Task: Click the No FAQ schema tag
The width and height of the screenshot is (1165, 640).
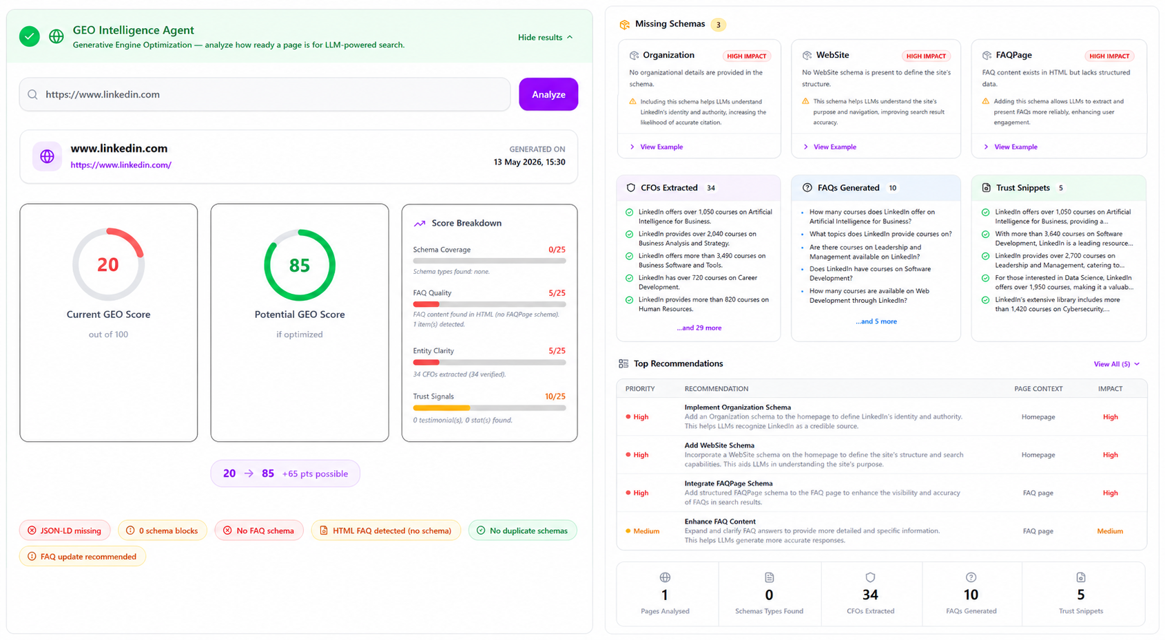Action: point(259,531)
